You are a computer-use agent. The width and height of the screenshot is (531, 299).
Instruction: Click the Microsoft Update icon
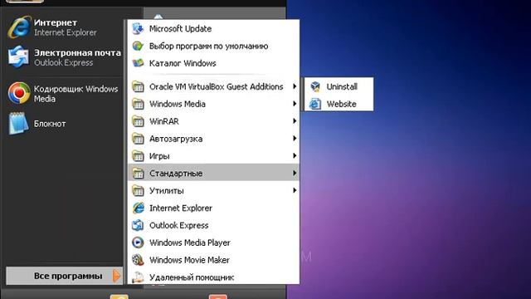[138, 28]
